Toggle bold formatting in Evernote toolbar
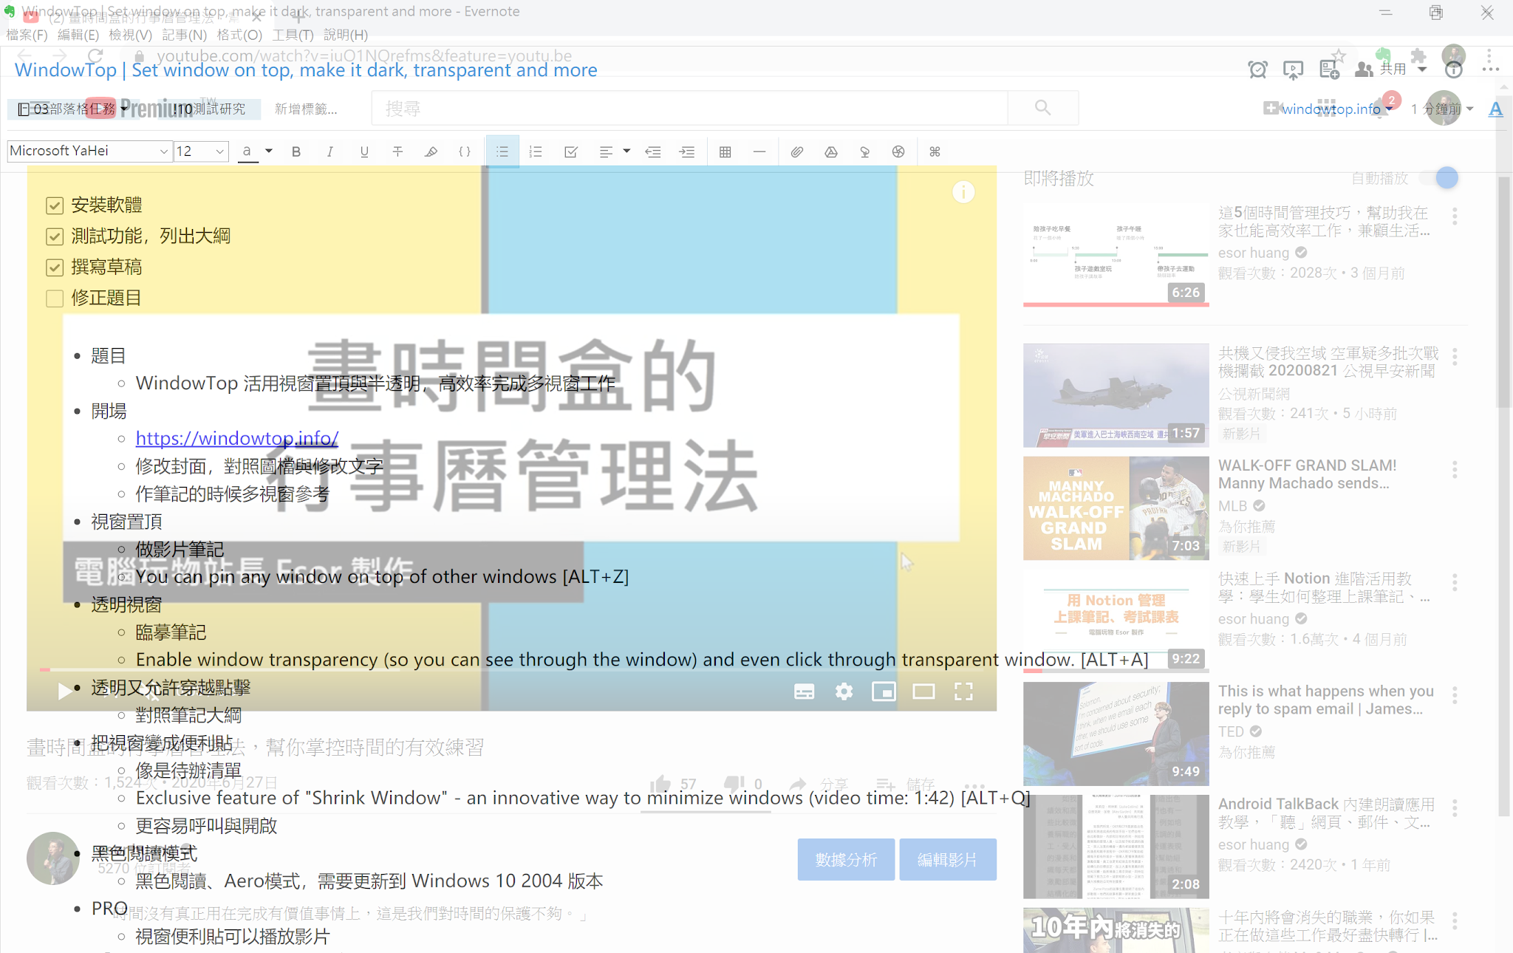The image size is (1513, 953). coord(296,151)
